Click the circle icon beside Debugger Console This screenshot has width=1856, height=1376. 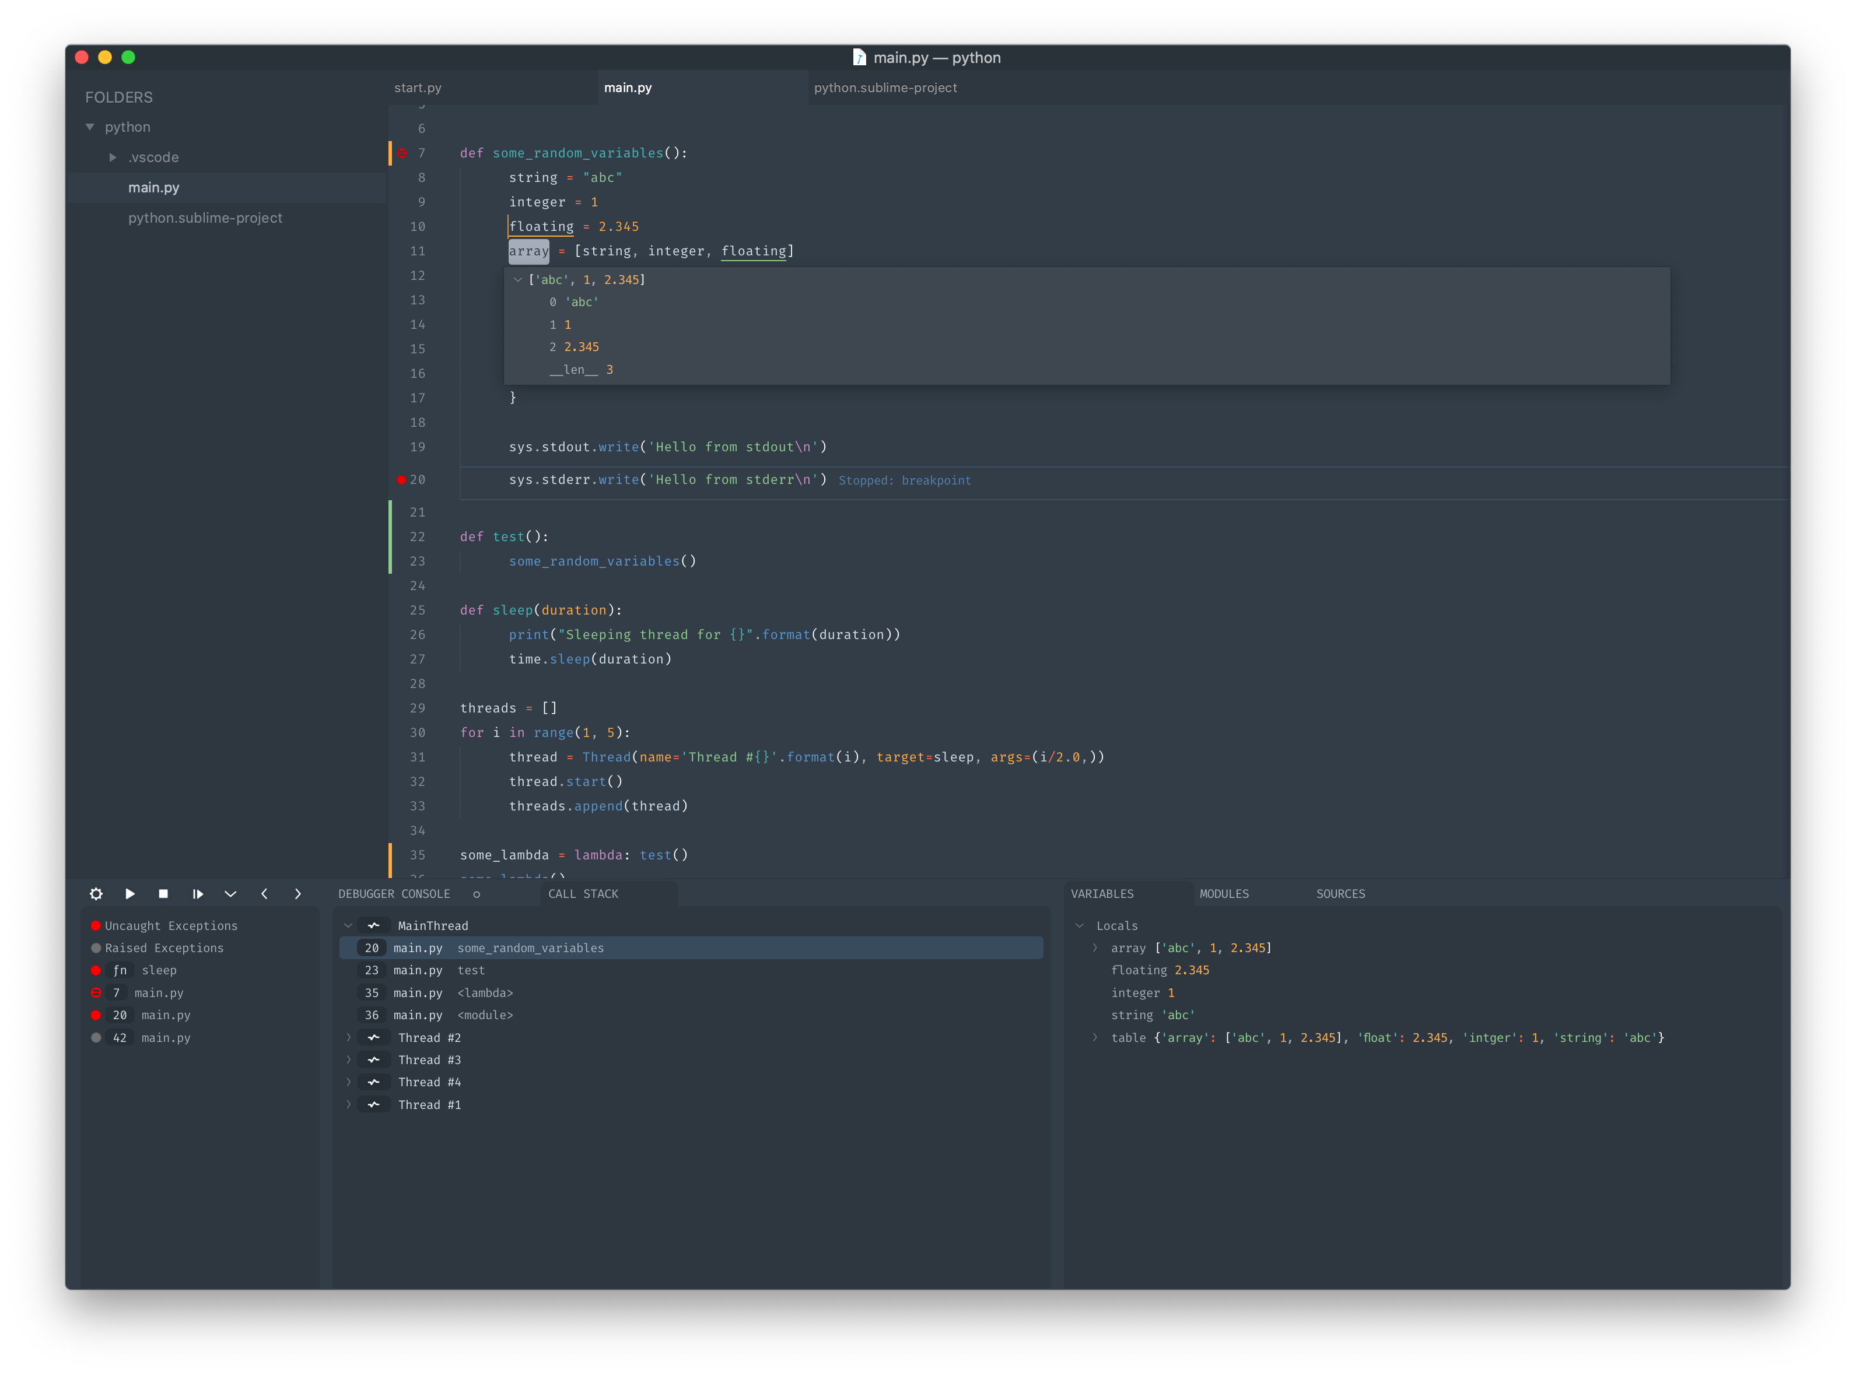tap(477, 894)
